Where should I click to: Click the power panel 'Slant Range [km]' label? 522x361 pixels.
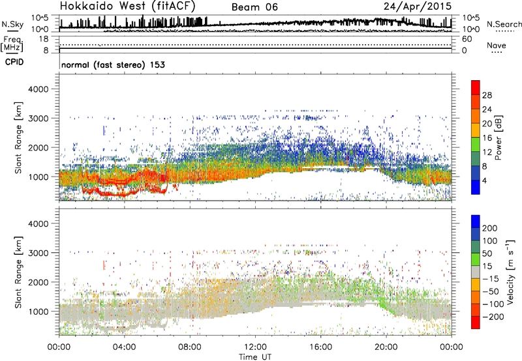click(x=18, y=137)
